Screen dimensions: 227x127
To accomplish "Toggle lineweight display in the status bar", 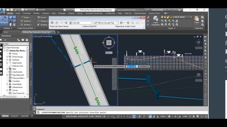I will (x=140, y=116).
